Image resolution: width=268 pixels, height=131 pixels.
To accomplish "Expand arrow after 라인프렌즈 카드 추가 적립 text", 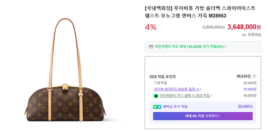I will [225, 47].
